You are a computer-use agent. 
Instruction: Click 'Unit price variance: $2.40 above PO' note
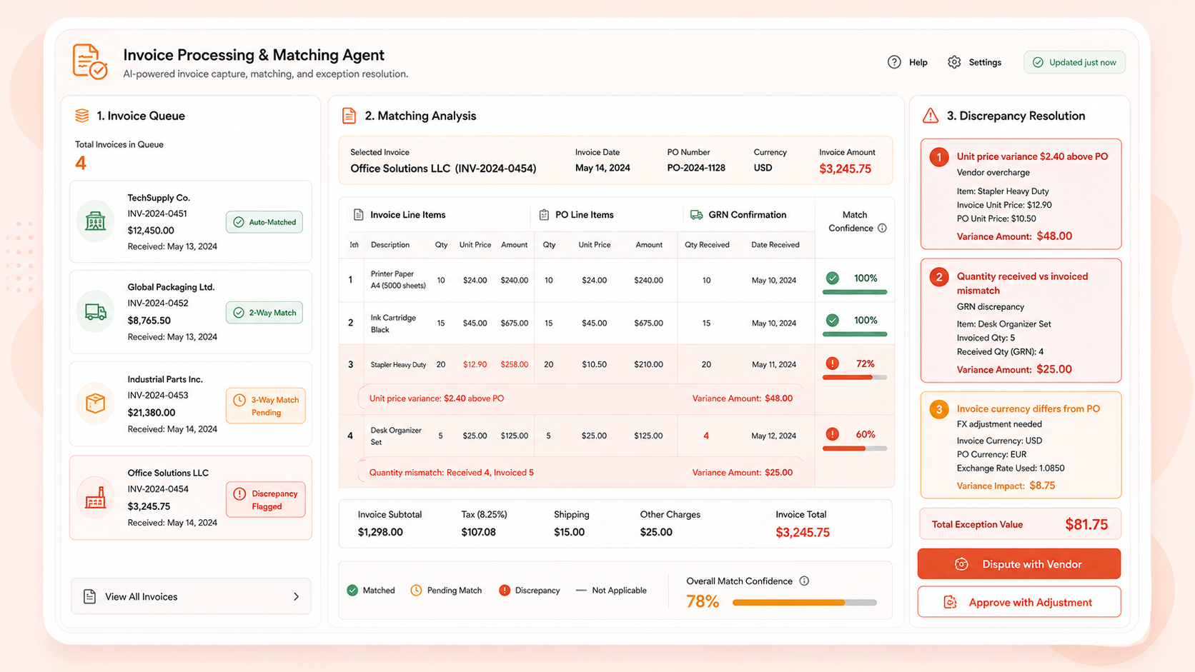(x=436, y=398)
